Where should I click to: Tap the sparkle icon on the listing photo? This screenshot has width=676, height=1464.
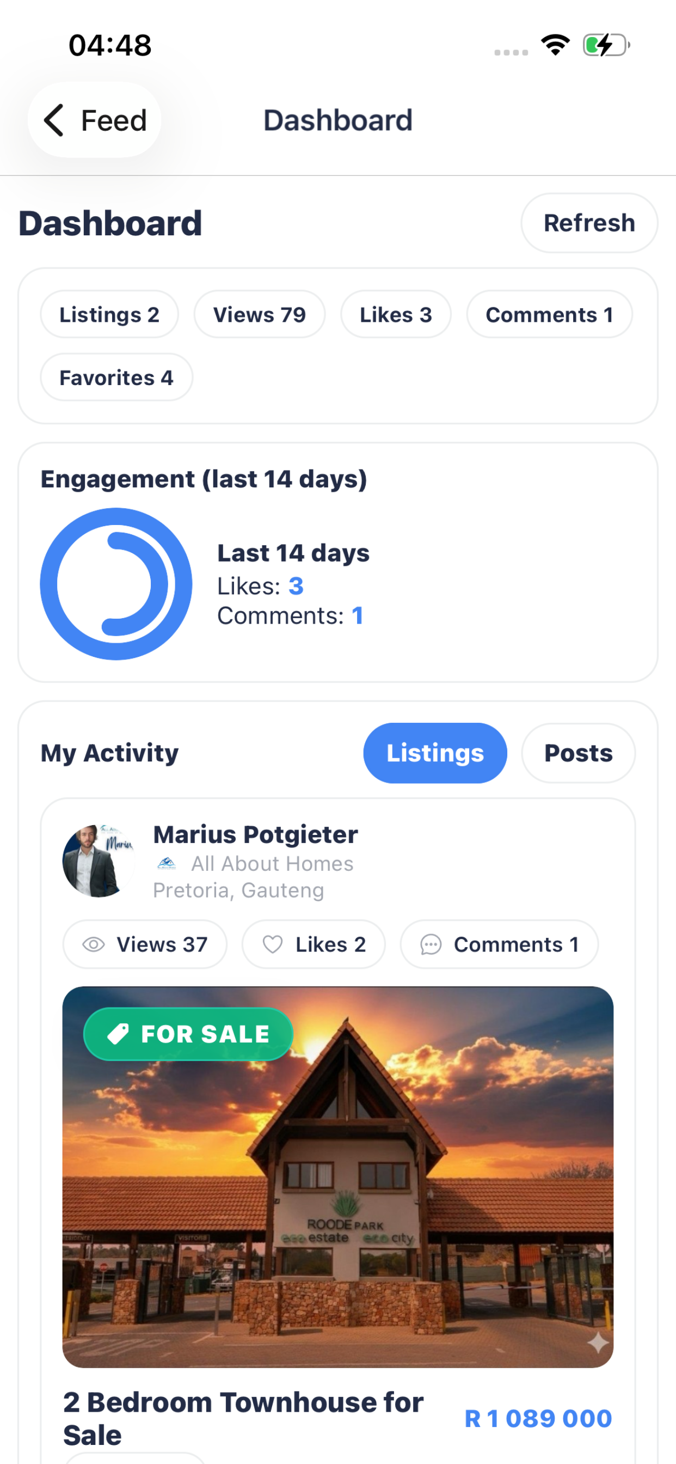pos(598,1343)
